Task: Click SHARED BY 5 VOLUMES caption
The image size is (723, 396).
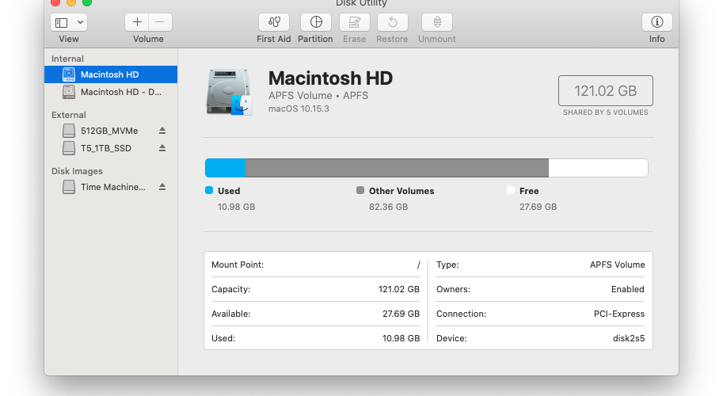Action: [x=606, y=112]
